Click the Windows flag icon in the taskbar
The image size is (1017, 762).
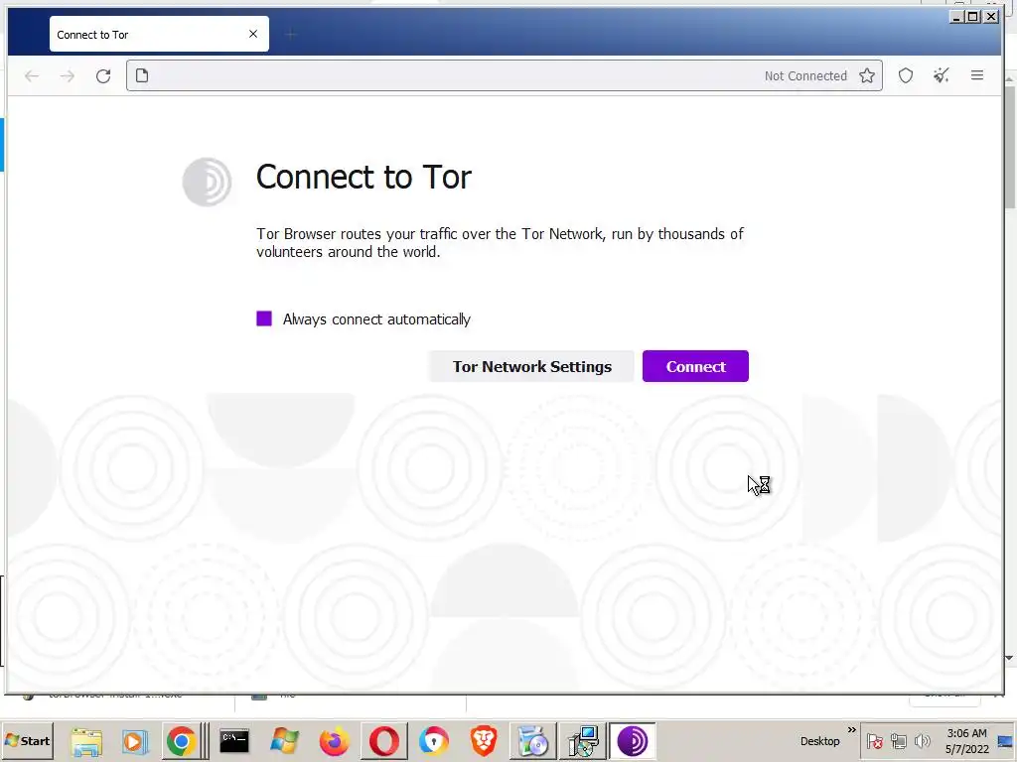tap(284, 741)
